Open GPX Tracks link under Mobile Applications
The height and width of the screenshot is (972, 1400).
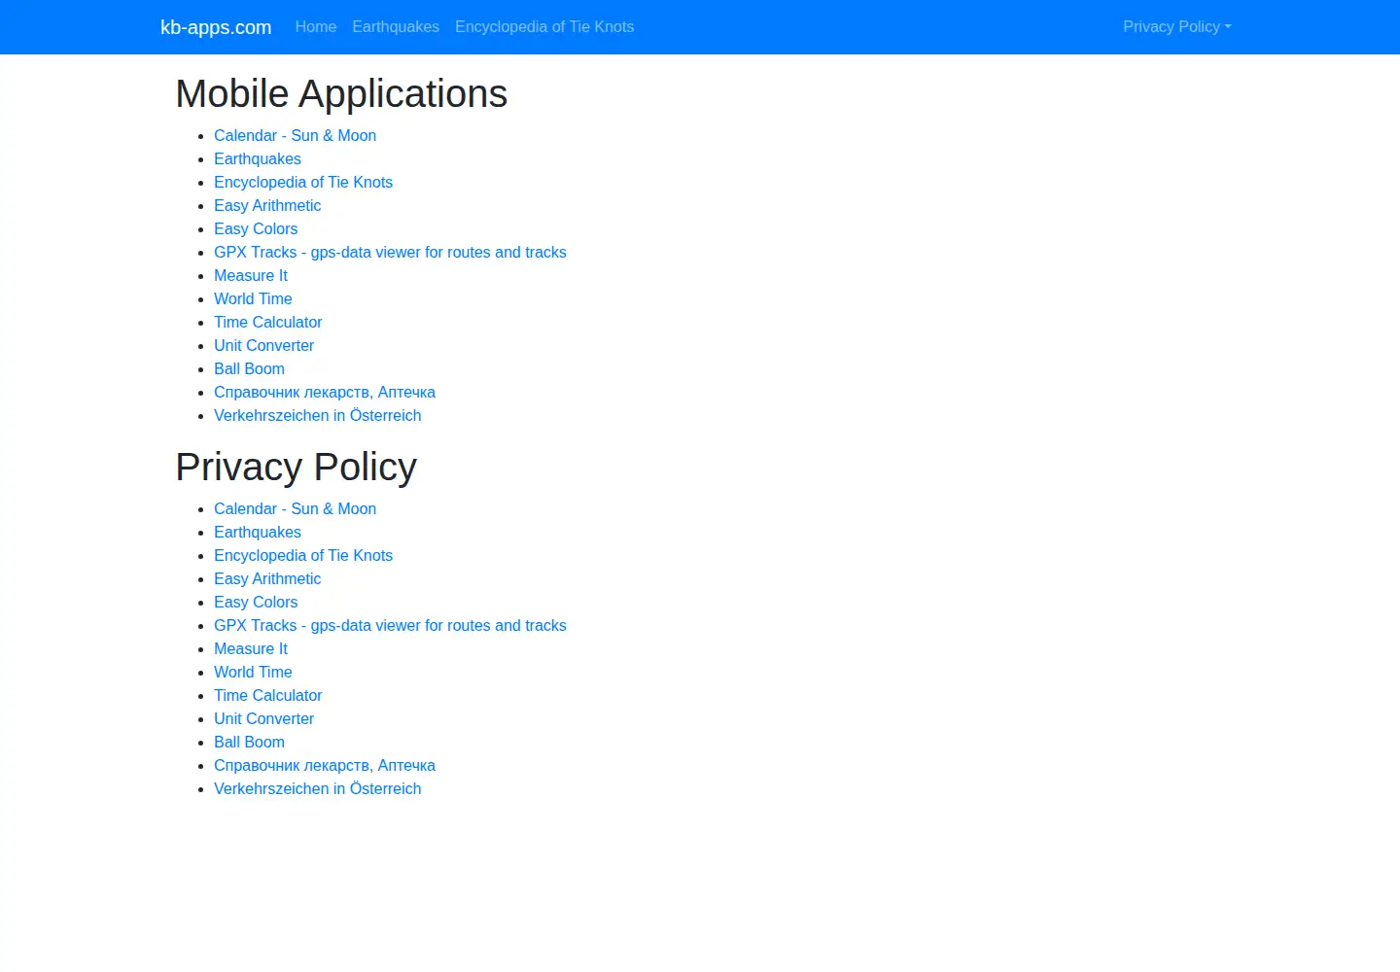pyautogui.click(x=390, y=253)
